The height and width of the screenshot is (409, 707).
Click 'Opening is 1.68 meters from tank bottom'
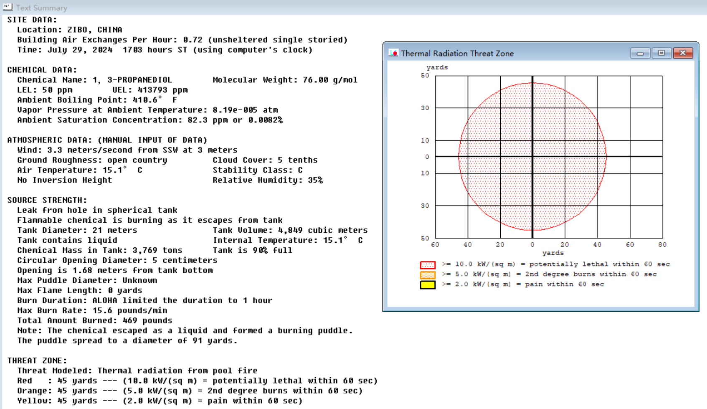pyautogui.click(x=115, y=270)
